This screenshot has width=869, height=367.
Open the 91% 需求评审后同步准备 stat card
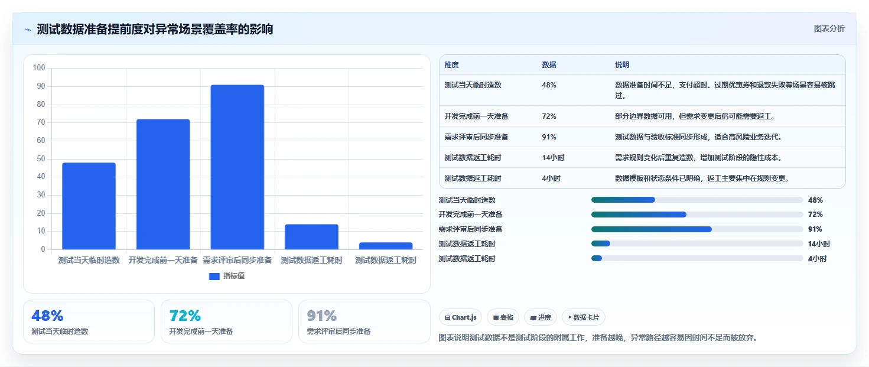pos(364,321)
